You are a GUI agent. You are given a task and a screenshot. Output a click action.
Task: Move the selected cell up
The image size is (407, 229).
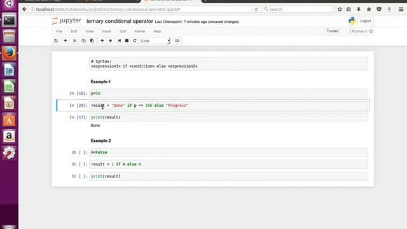102,41
